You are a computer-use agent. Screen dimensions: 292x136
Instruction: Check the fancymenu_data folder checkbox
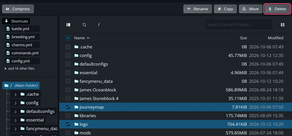coord(68,81)
